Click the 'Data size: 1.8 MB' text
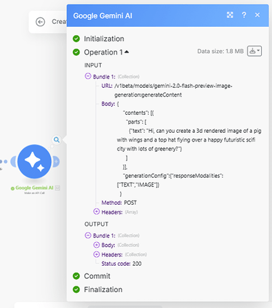 coord(220,51)
